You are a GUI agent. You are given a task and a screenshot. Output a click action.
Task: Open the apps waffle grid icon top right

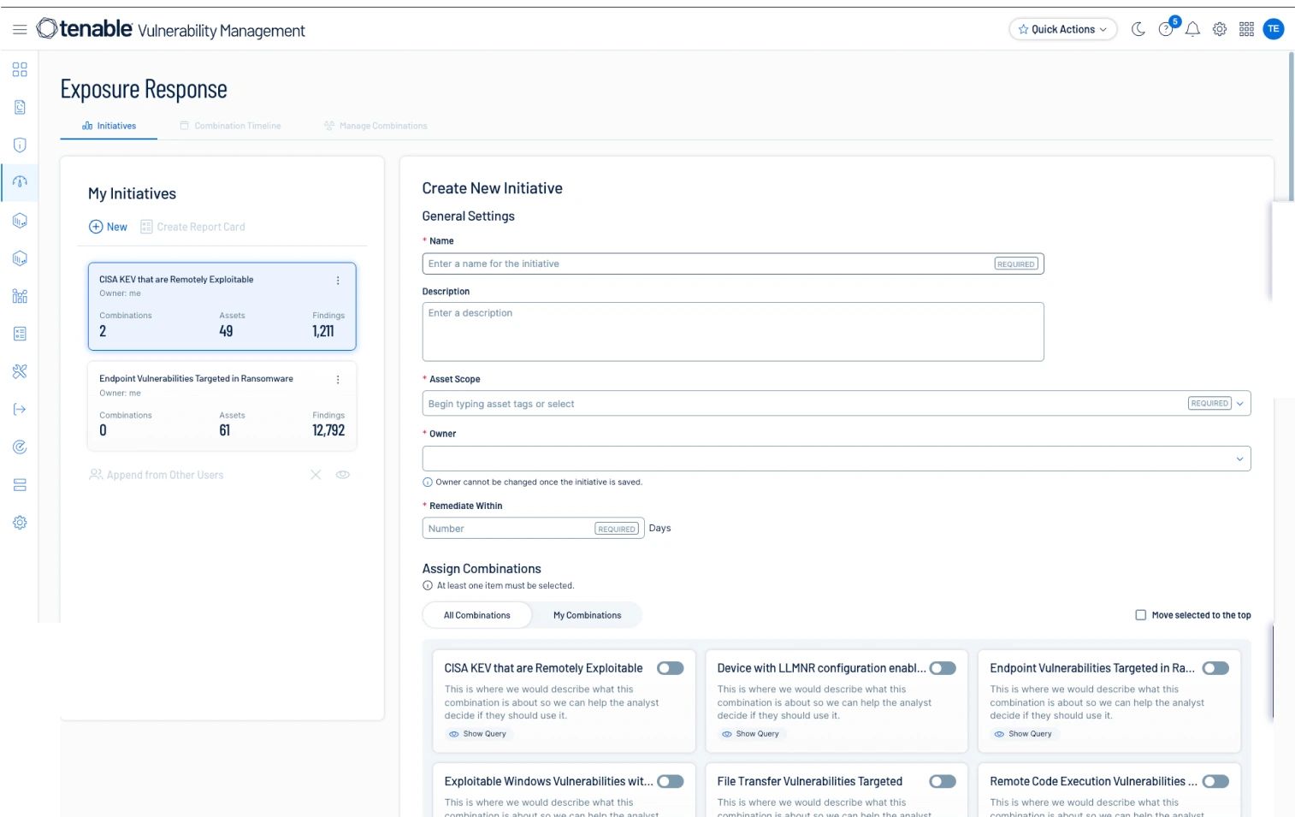[1246, 28]
